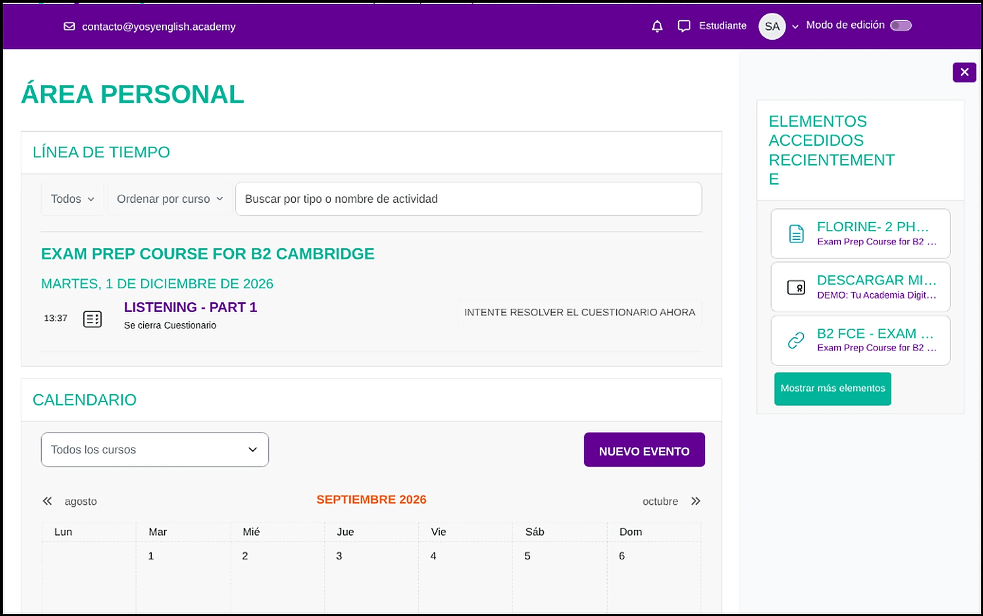Click Mostrar más elementos button
Viewport: 983px width, 616px height.
point(833,389)
